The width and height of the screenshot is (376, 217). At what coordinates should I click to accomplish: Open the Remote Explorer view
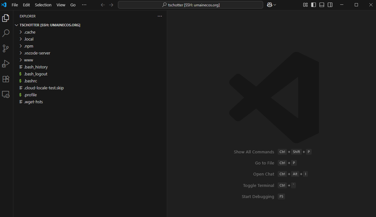(5, 94)
